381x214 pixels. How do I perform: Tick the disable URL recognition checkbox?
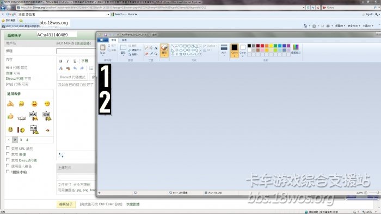click(8, 148)
